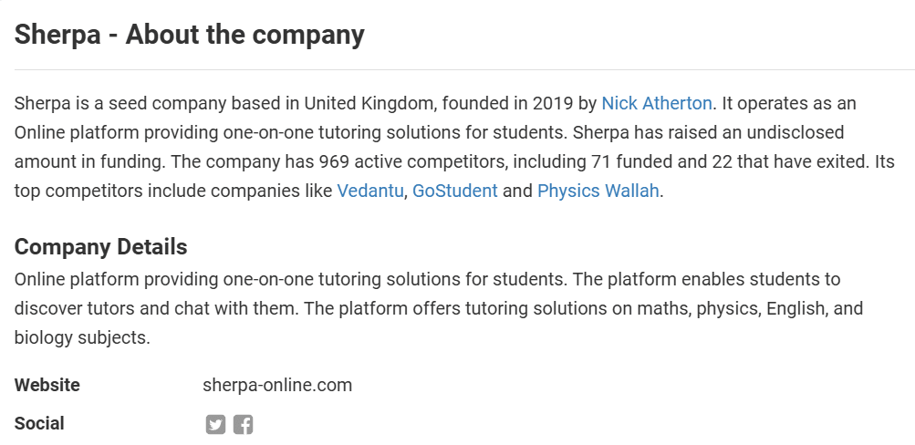915x445 pixels.
Task: Select the Website field label
Action: [47, 385]
